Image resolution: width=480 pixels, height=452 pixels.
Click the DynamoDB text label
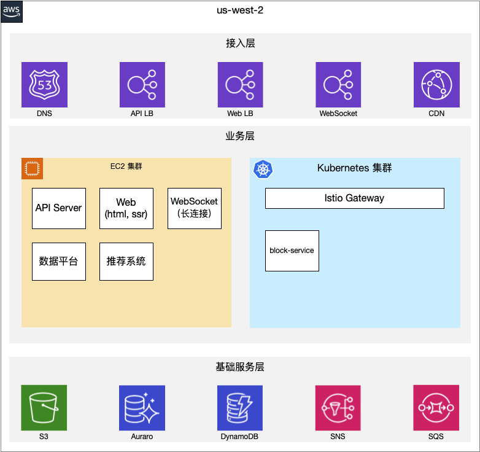(x=240, y=437)
